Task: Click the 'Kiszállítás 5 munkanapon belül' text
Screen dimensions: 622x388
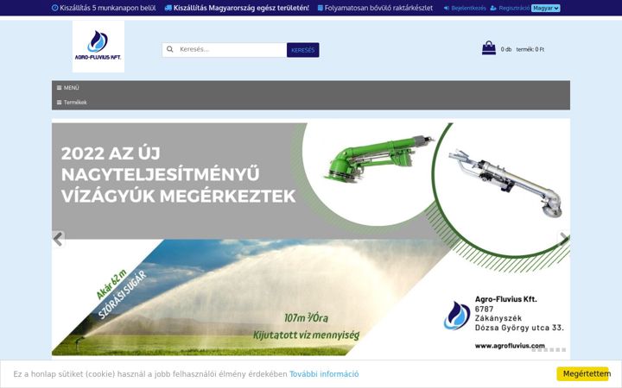Action: click(x=107, y=8)
